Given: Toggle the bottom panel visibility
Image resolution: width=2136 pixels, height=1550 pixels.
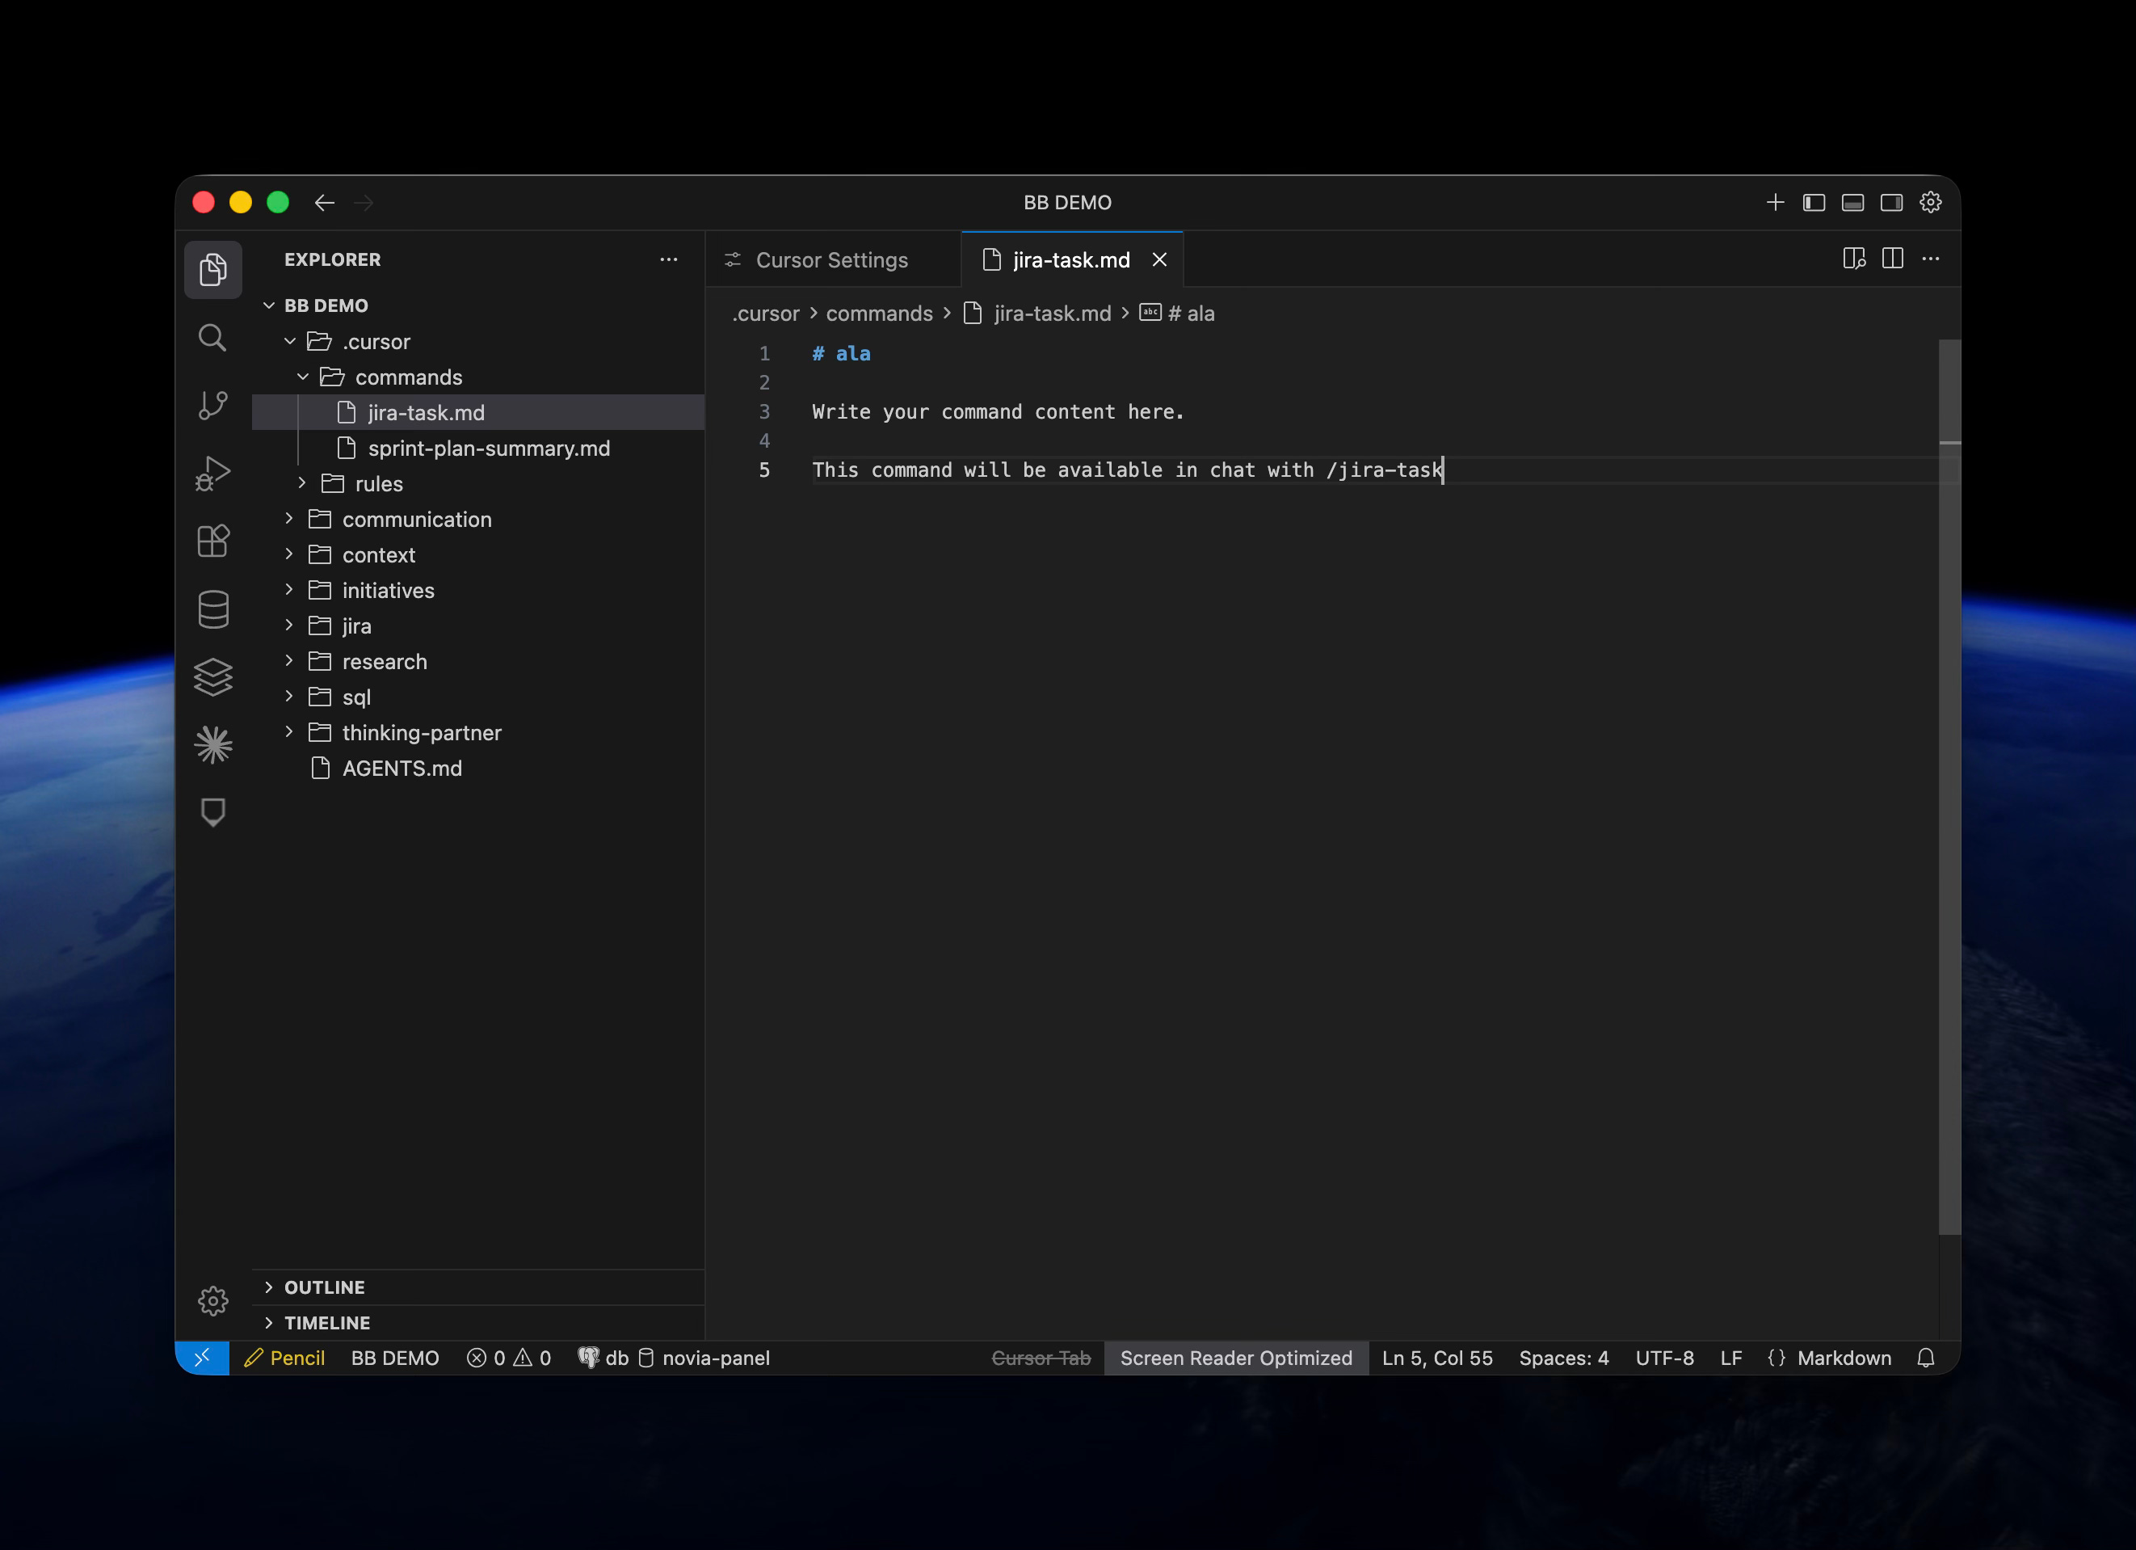Looking at the screenshot, I should tap(1852, 203).
